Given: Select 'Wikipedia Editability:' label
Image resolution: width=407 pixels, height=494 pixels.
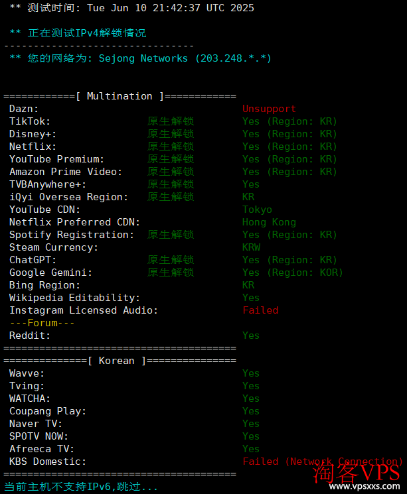Looking at the screenshot, I should point(75,298).
